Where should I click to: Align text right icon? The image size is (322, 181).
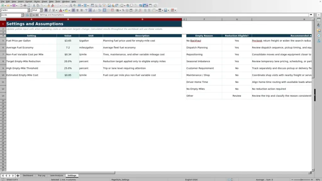pos(81,10)
